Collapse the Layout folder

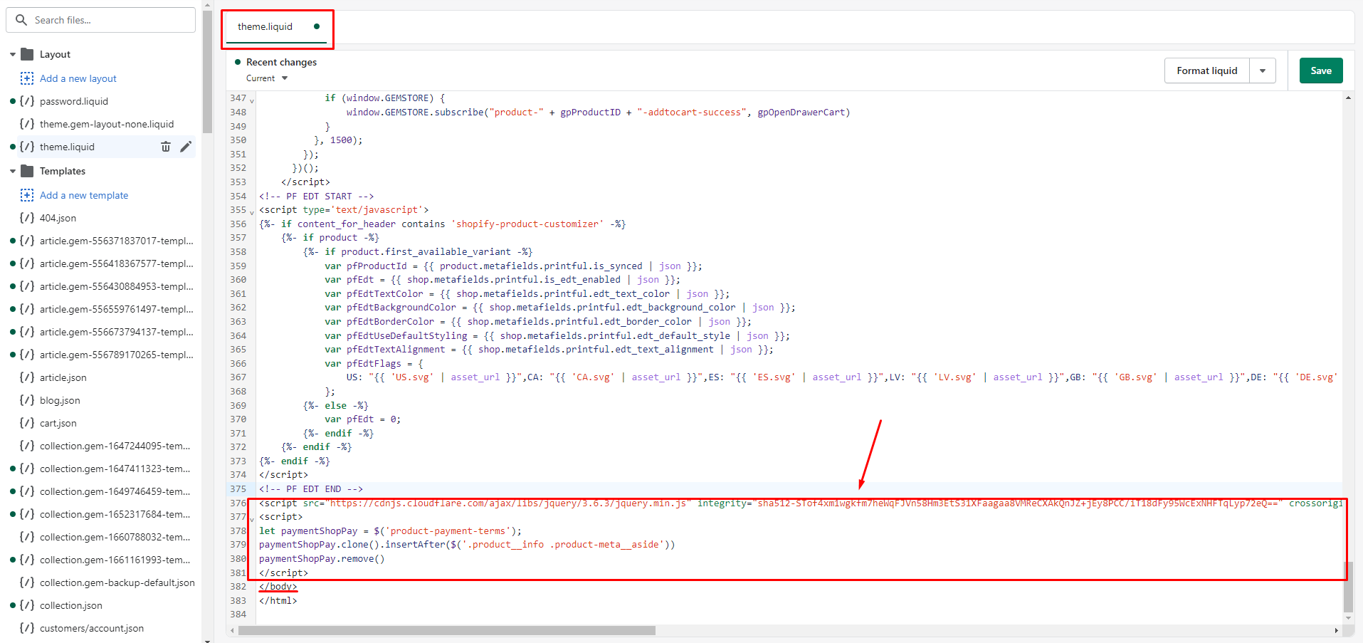pyautogui.click(x=13, y=54)
